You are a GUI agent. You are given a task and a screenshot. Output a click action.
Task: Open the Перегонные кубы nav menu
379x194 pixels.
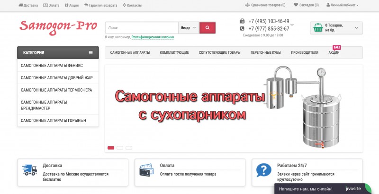pyautogui.click(x=266, y=52)
